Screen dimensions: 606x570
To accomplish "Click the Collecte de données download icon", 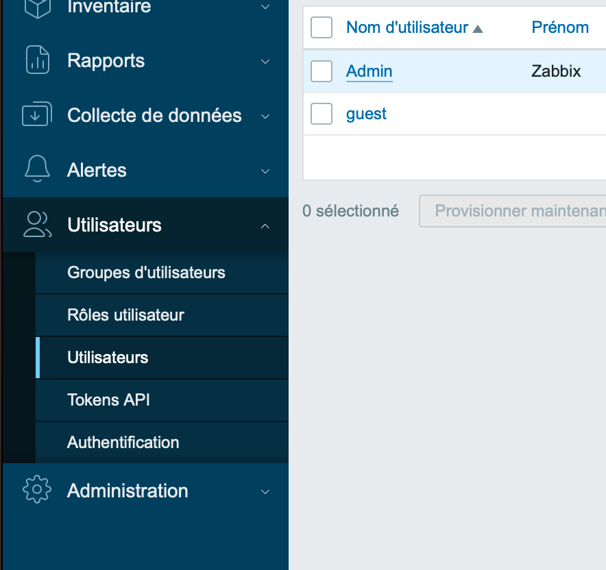I will pyautogui.click(x=37, y=115).
